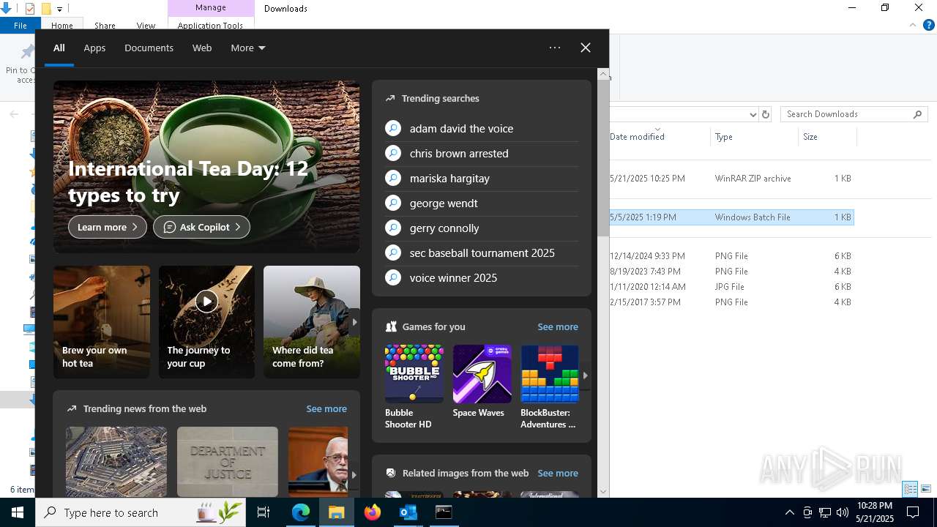This screenshot has width=937, height=527.
Task: Click the taskbar search box
Action: pyautogui.click(x=142, y=512)
